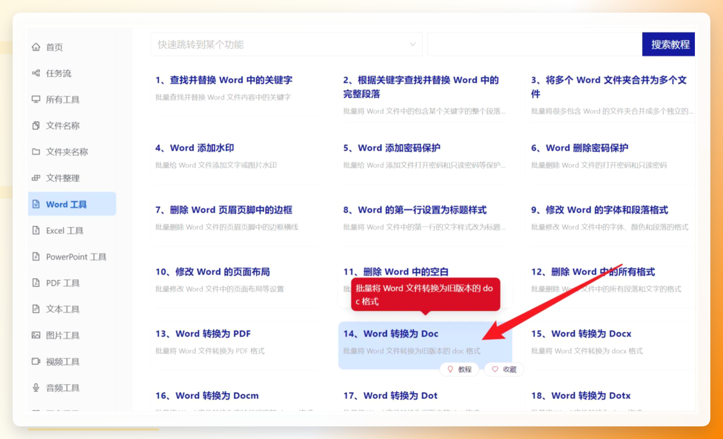Expand the quick-jump dropdown chevron arrow
The width and height of the screenshot is (723, 439).
click(x=413, y=44)
